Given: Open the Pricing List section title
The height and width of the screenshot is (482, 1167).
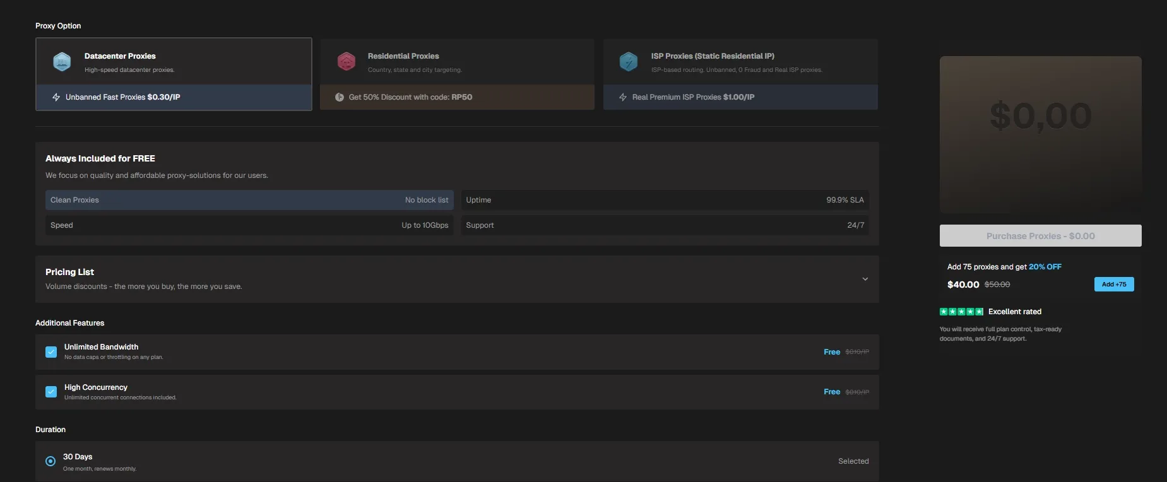Looking at the screenshot, I should [x=69, y=272].
